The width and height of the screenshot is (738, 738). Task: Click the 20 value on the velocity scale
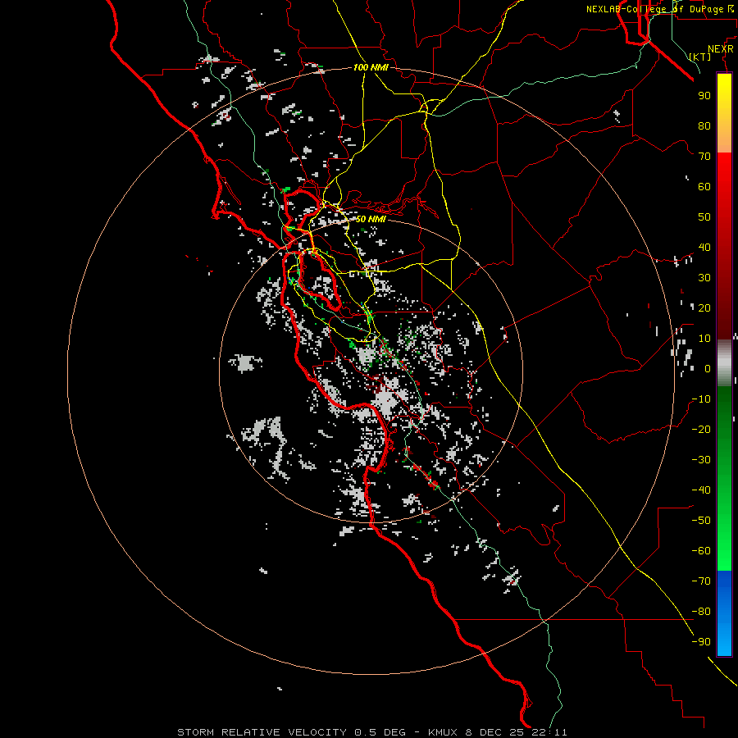click(704, 307)
